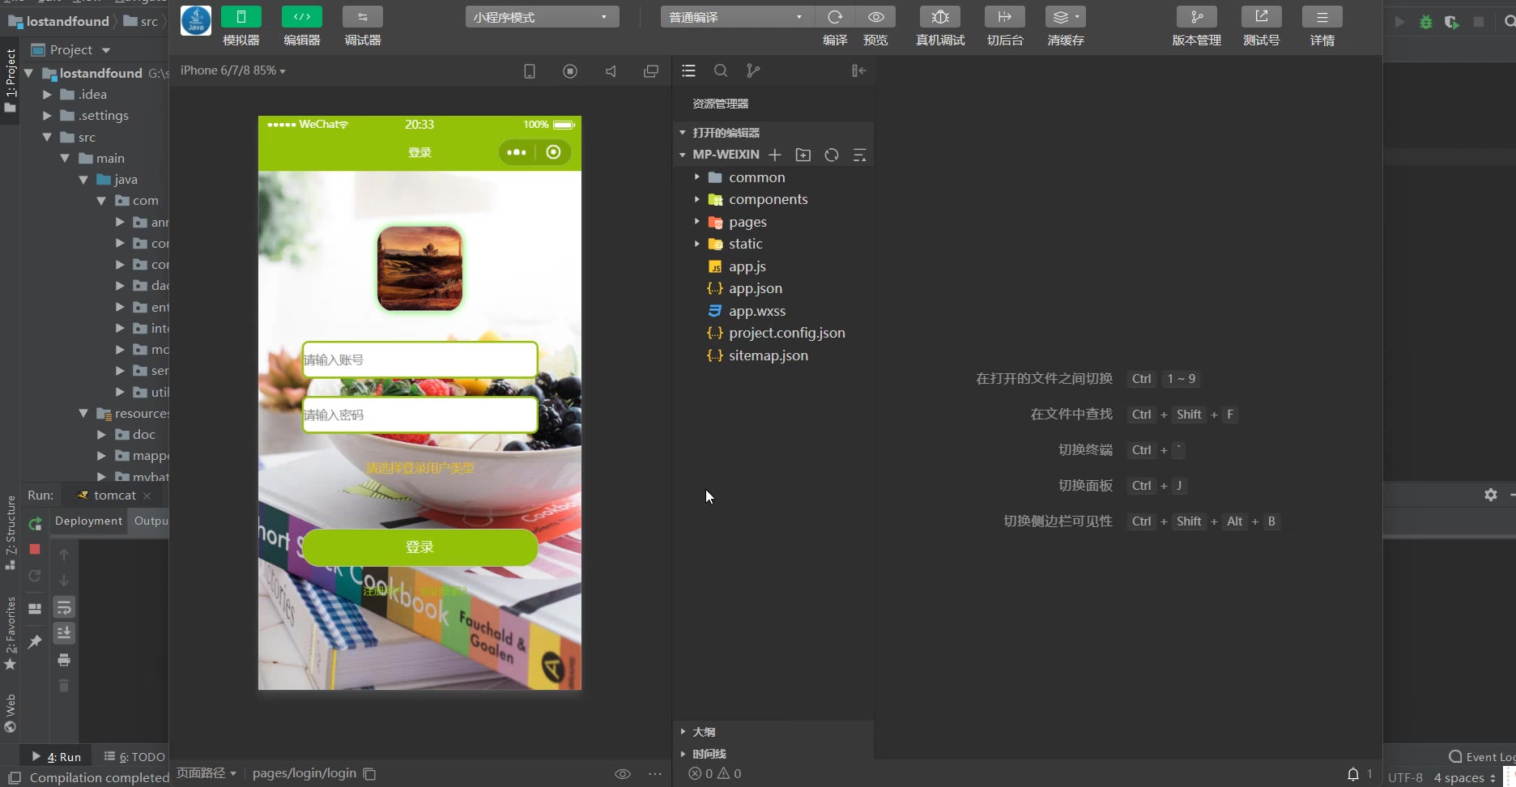The width and height of the screenshot is (1516, 787).
Task: Click the clear cache (清缓存) icon
Action: pyautogui.click(x=1065, y=18)
